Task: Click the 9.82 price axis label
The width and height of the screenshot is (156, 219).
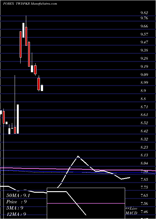Action: [x=144, y=13]
